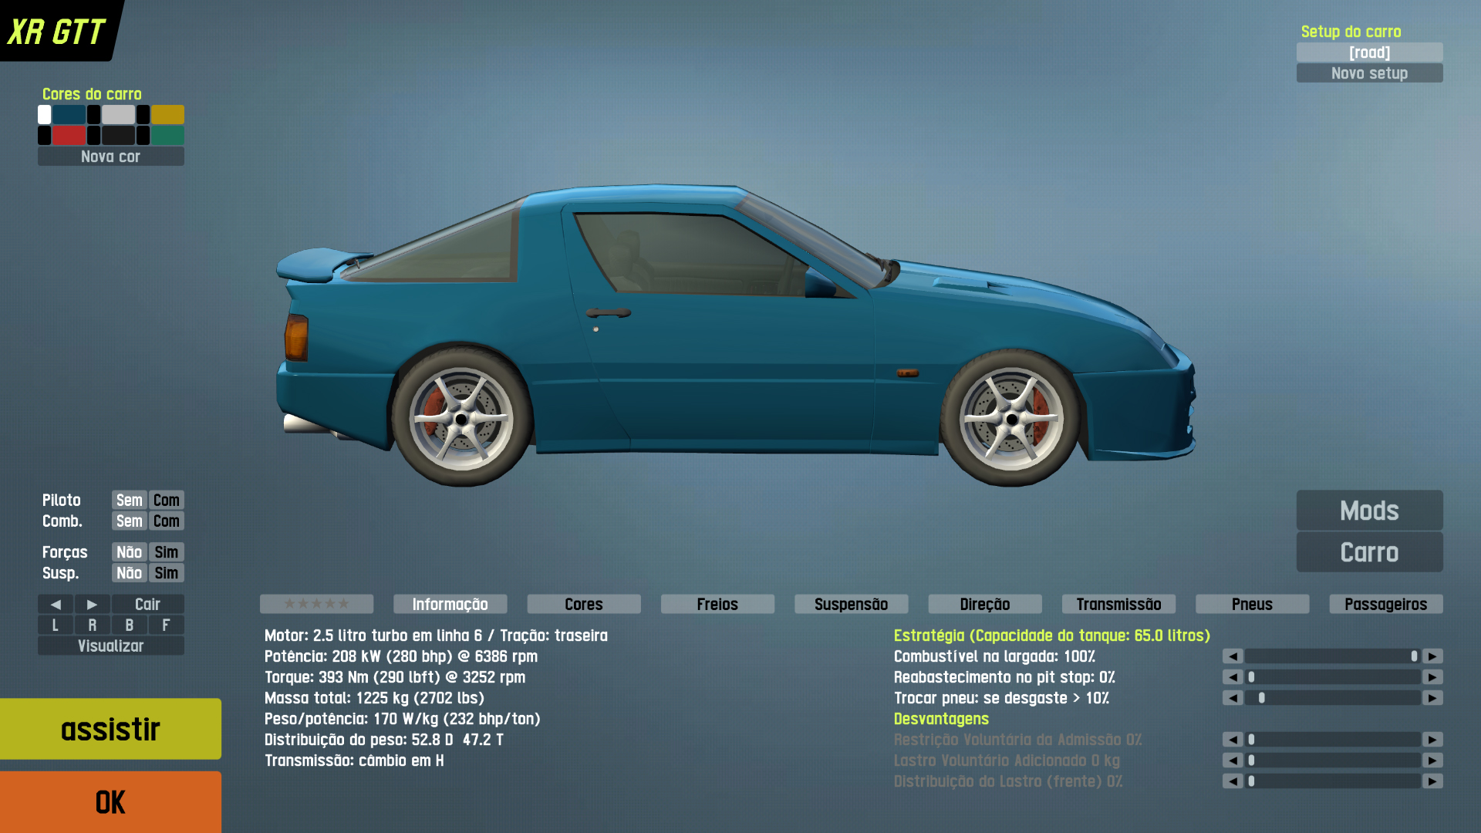1481x833 pixels.
Task: Set Piloto to Sem
Action: pyautogui.click(x=129, y=500)
